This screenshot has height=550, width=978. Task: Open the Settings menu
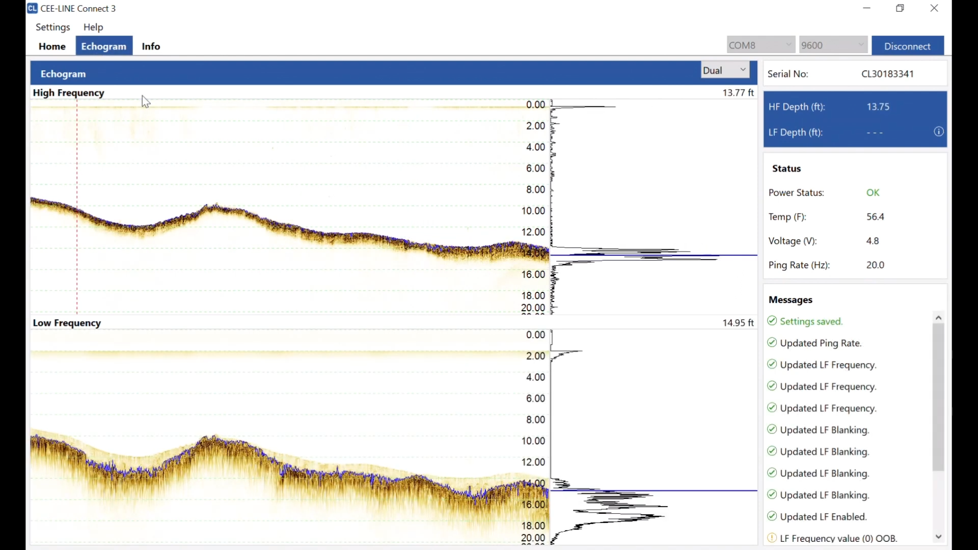pyautogui.click(x=53, y=28)
